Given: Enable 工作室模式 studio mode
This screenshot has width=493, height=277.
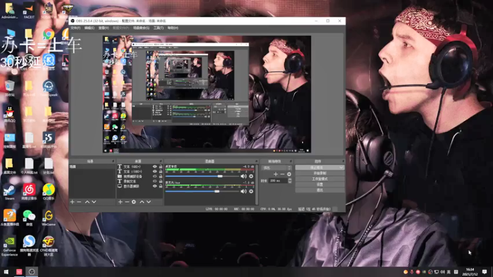Looking at the screenshot, I should [x=320, y=179].
